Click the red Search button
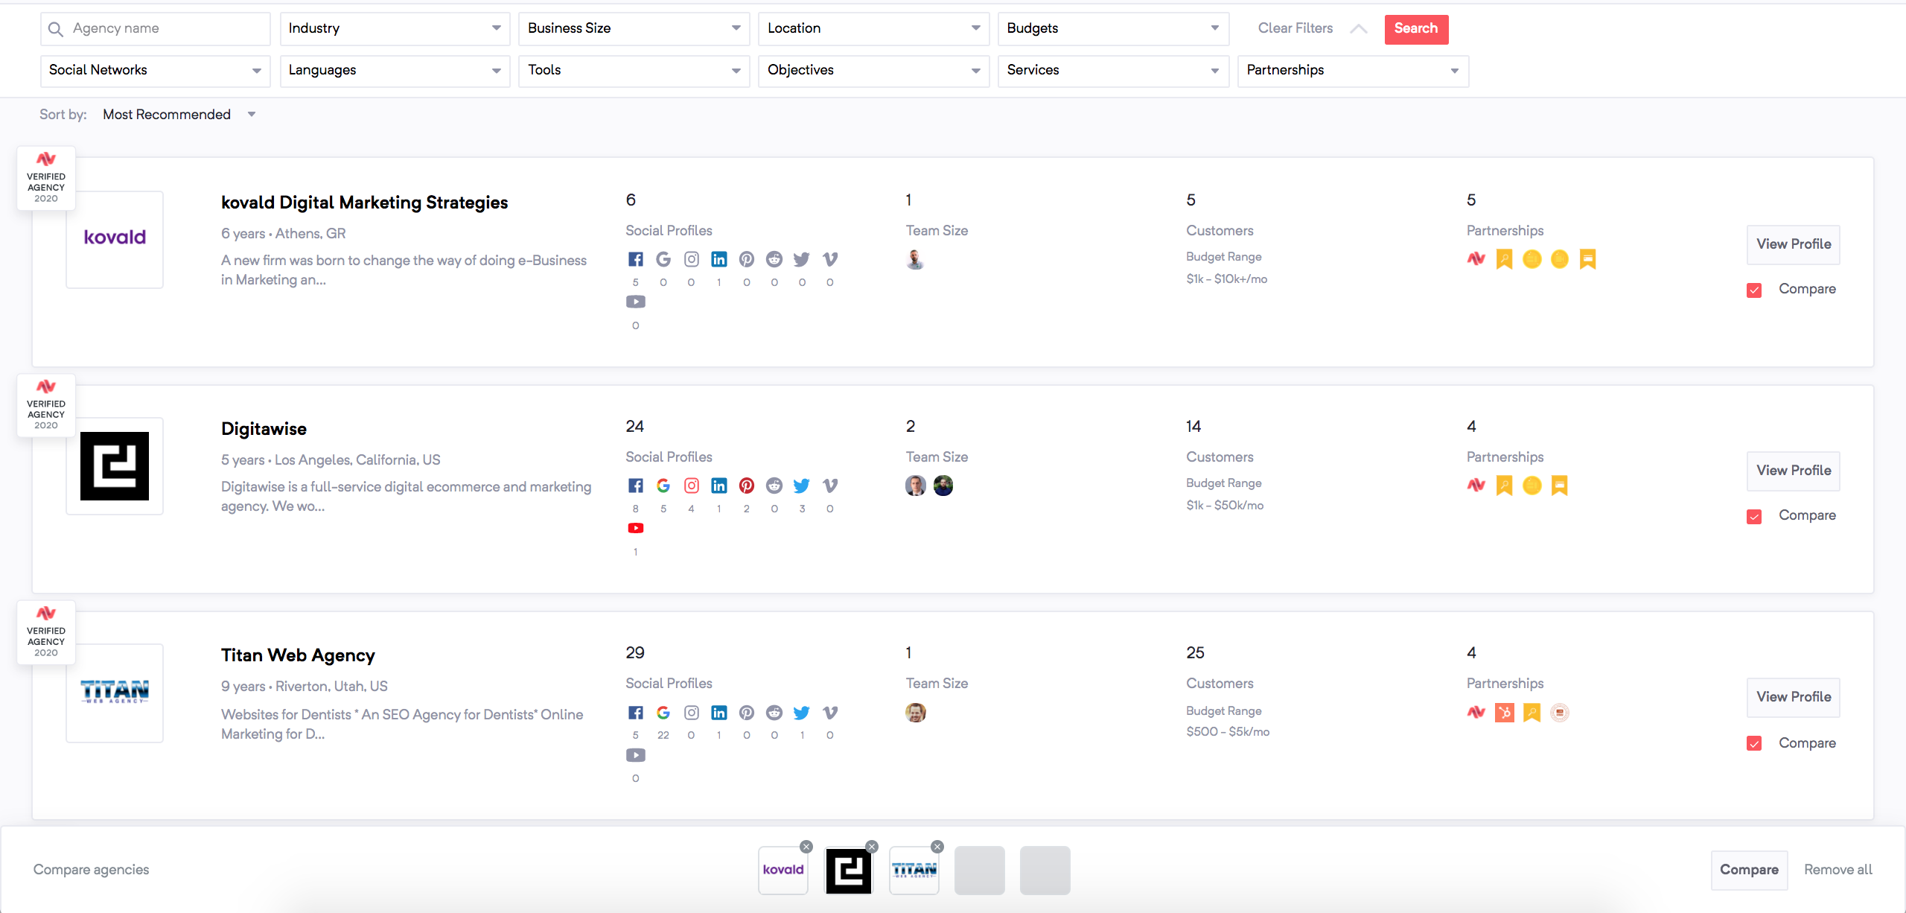 pos(1416,29)
